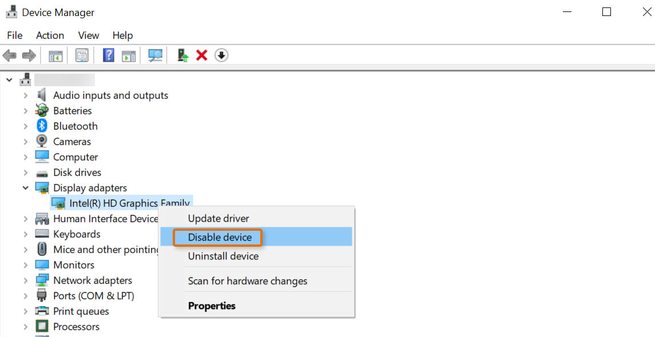The image size is (655, 337).
Task: Open Help using the blue question mark icon
Action: pos(108,55)
